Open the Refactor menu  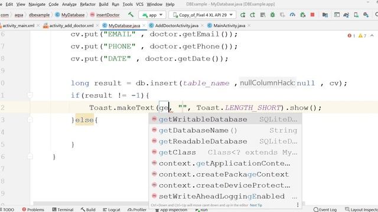point(88,4)
